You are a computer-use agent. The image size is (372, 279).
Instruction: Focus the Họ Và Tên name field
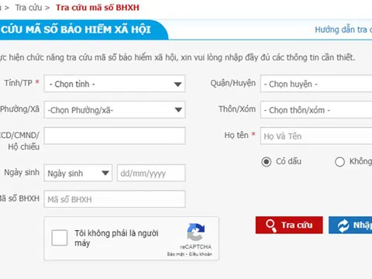coord(316,136)
